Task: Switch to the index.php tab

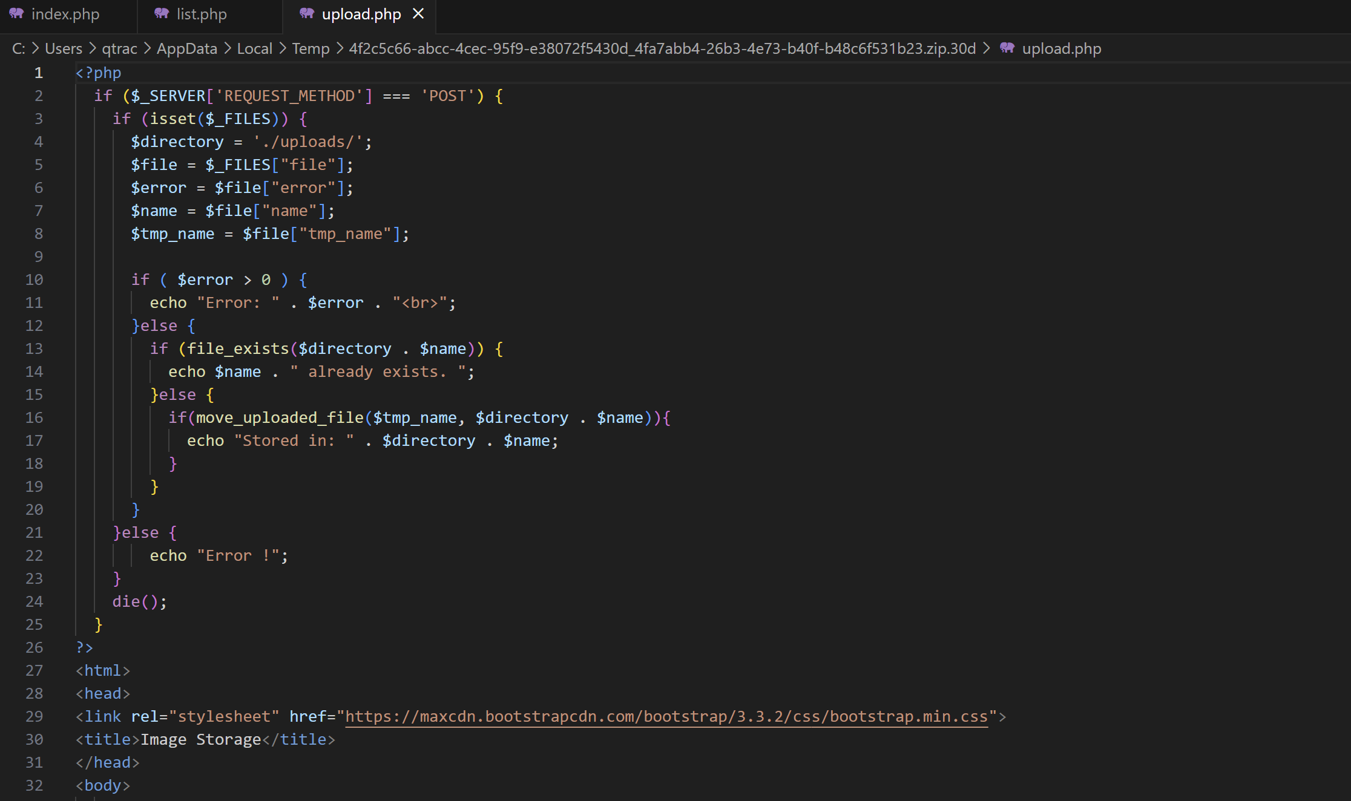Action: pos(65,15)
